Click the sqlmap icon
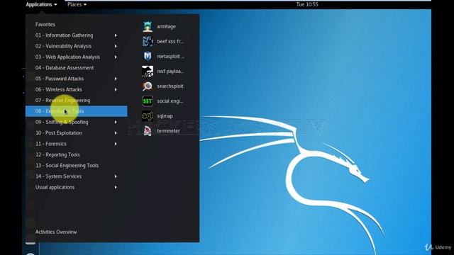Viewport: 454px width, 255px height. pyautogui.click(x=148, y=116)
